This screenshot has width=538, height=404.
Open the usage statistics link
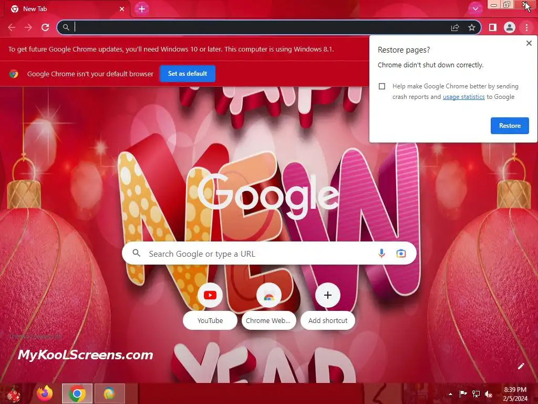(463, 97)
